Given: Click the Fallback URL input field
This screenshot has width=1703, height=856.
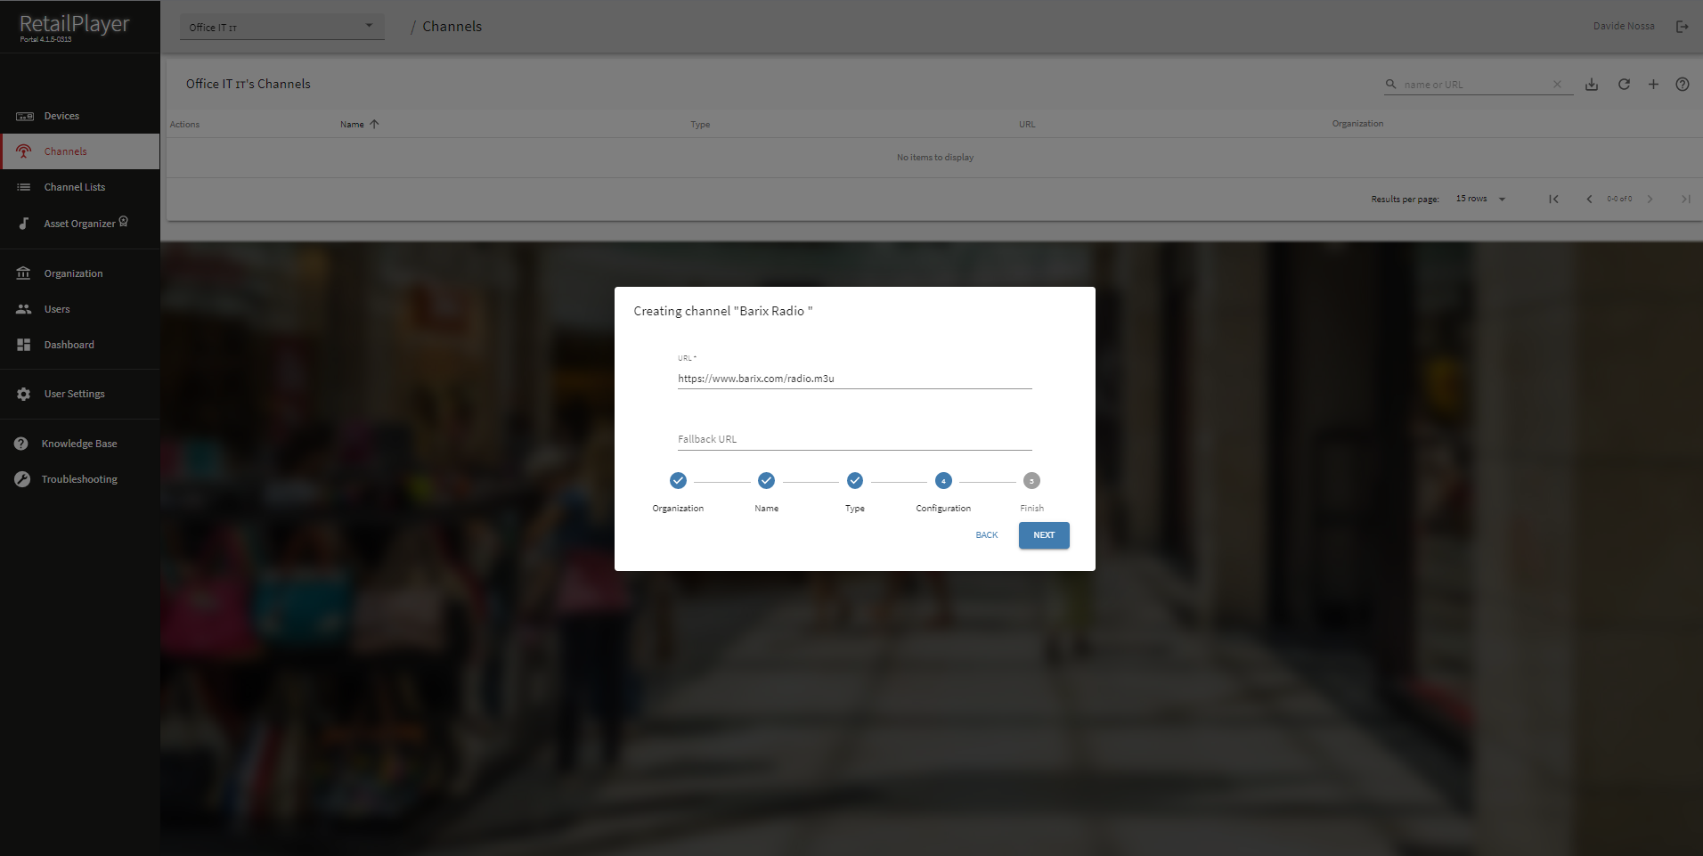Looking at the screenshot, I should tap(854, 439).
